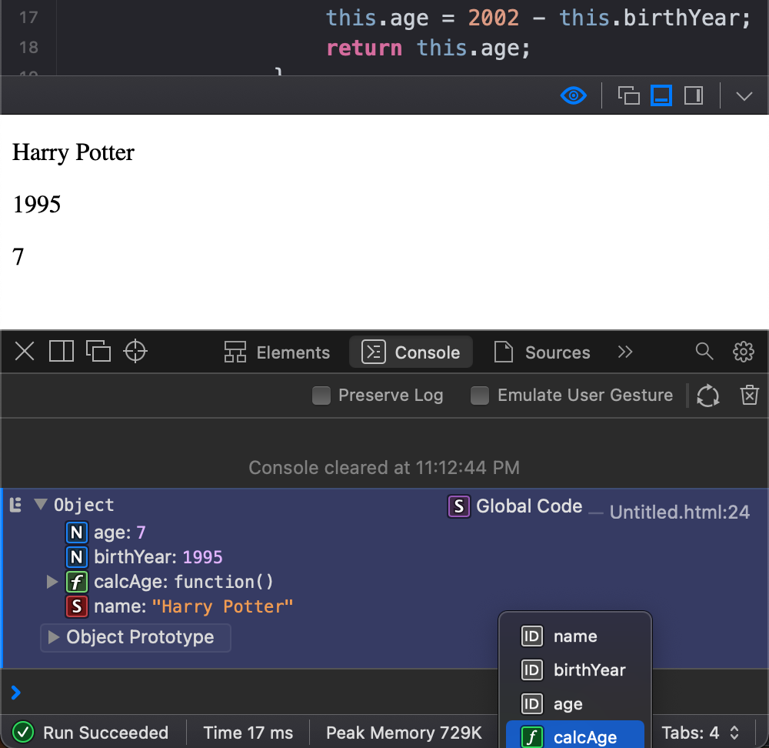Open the Untitled.html:24 source link

click(679, 513)
